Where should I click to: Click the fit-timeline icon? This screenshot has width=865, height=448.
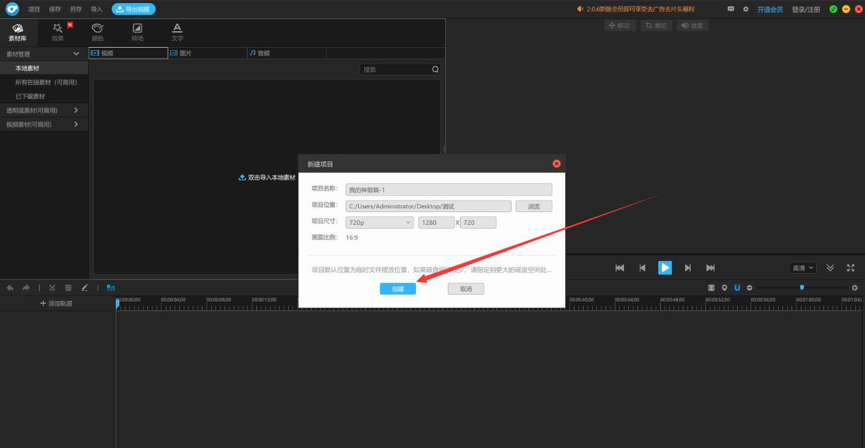[711, 287]
